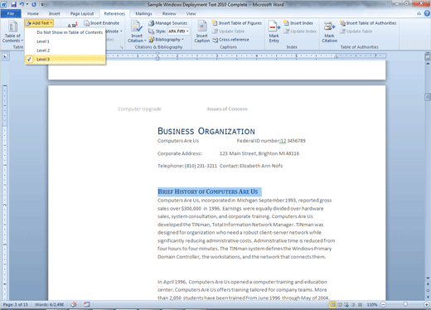The image size is (431, 310).
Task: Click the zoom slider handle
Action: click(x=405, y=304)
